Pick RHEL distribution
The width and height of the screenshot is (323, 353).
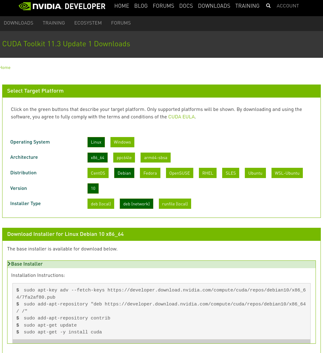click(208, 173)
